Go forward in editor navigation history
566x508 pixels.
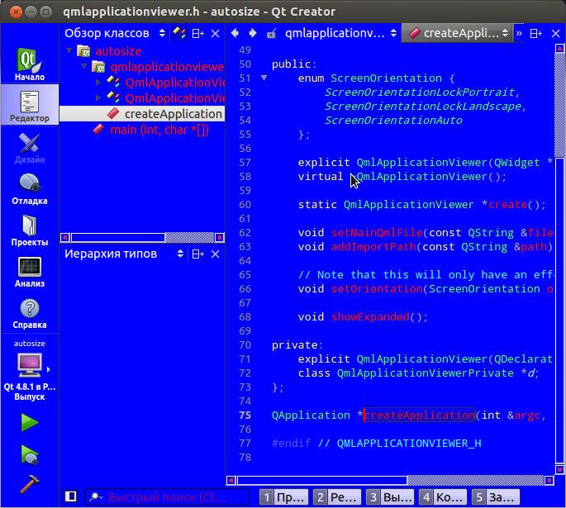coord(253,33)
